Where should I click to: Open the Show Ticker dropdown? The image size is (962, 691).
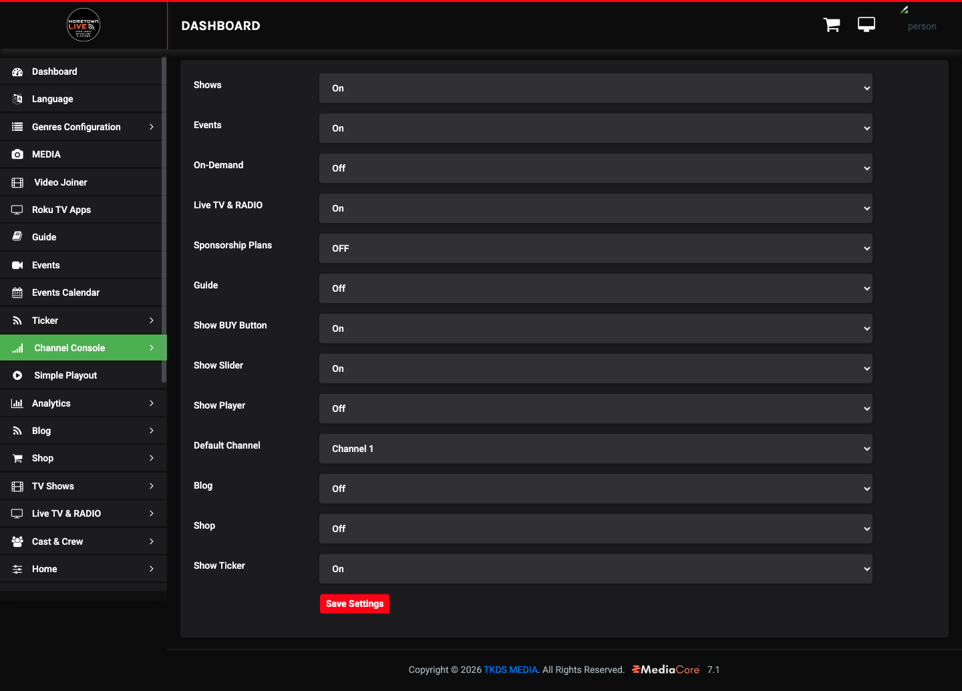596,569
